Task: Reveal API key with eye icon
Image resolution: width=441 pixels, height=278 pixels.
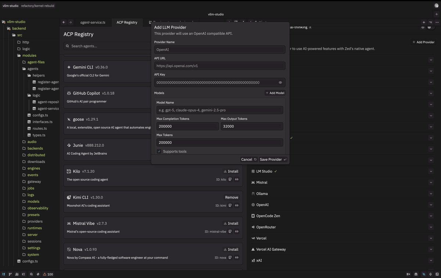Action: [x=280, y=83]
